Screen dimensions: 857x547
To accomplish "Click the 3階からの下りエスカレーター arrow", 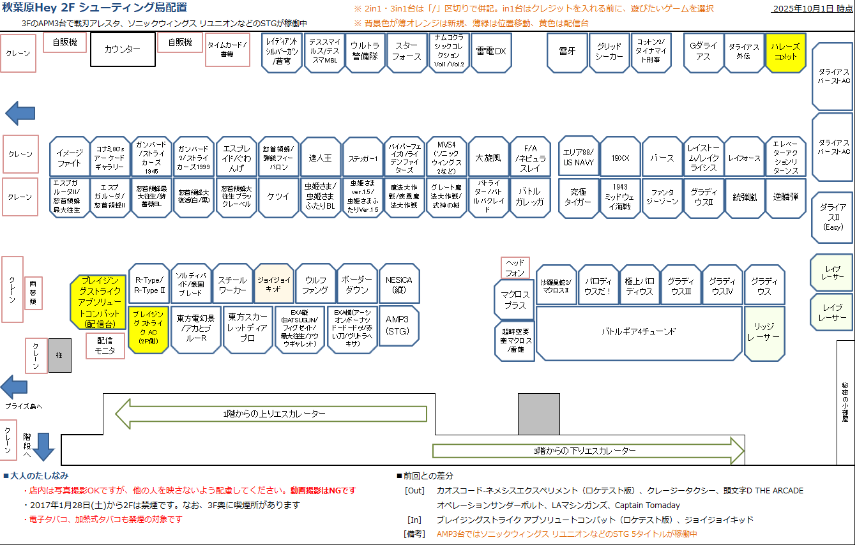I will 588,451.
